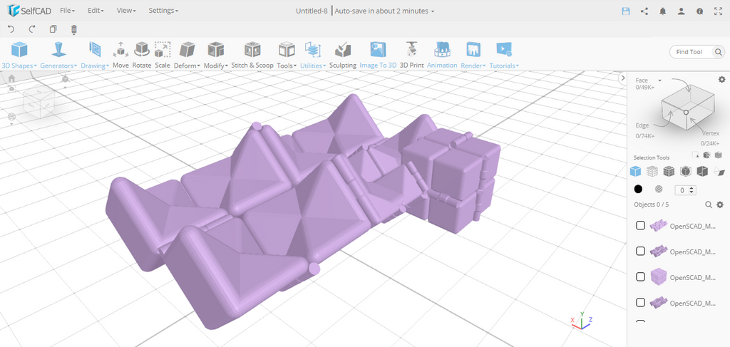The height and width of the screenshot is (347, 730).
Task: Check the fourth OpenSCAD_M object checkbox
Action: coord(641,302)
